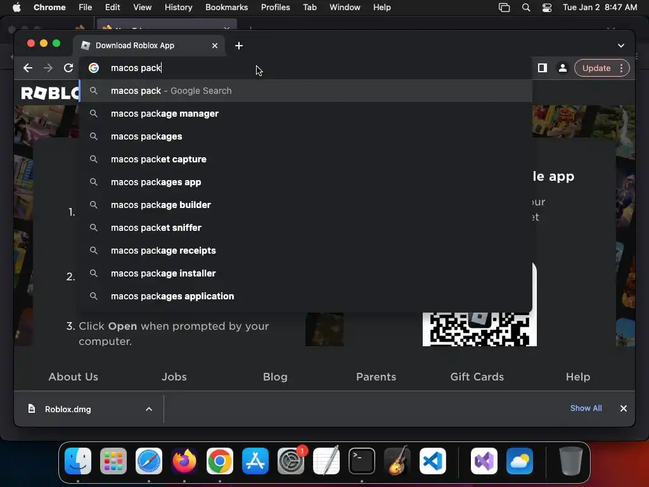The image size is (649, 487).
Task: Open the Tab menu
Action: 309,8
